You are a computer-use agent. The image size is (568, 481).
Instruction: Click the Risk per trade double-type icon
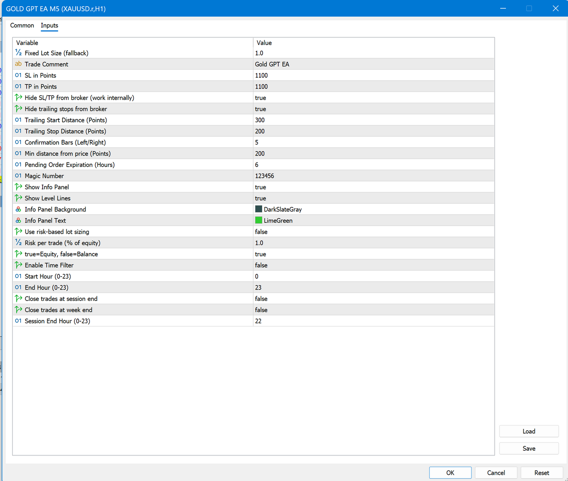click(x=18, y=243)
